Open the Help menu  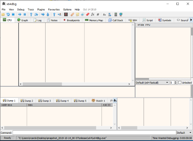pyautogui.click(x=77, y=10)
